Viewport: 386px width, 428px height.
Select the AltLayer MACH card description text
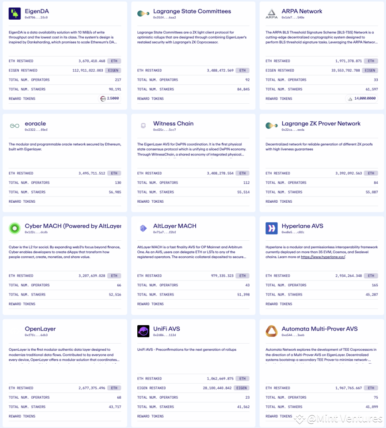(192, 252)
